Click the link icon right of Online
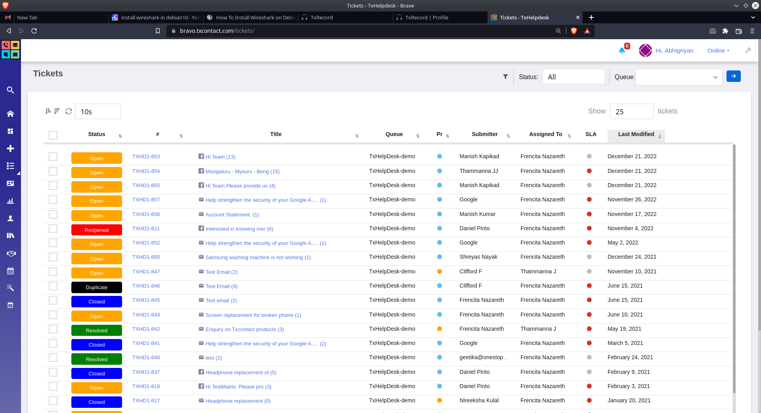Viewport: 761px width, 413px height. click(748, 50)
